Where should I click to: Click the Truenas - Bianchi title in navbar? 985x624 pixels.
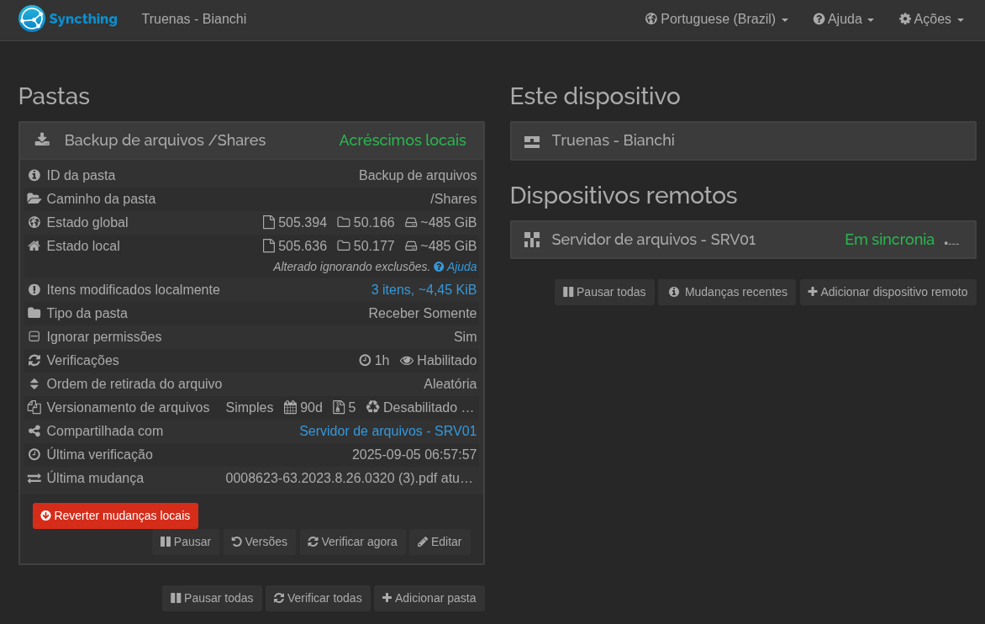coord(194,19)
